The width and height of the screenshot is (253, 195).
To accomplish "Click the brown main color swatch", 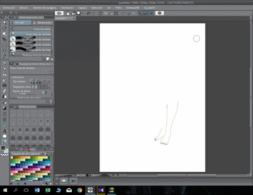I will 3,148.
